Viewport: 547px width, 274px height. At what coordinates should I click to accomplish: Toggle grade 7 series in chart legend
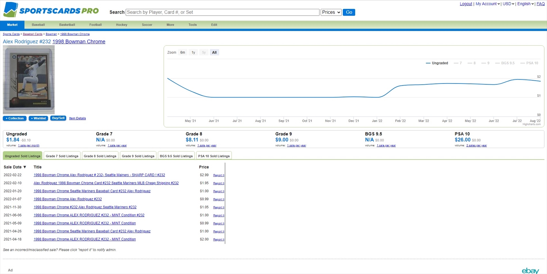click(458, 63)
